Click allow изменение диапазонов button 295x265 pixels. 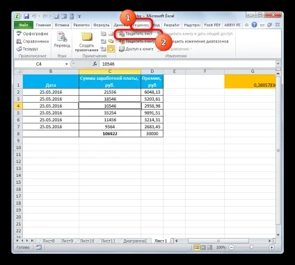[x=196, y=42]
